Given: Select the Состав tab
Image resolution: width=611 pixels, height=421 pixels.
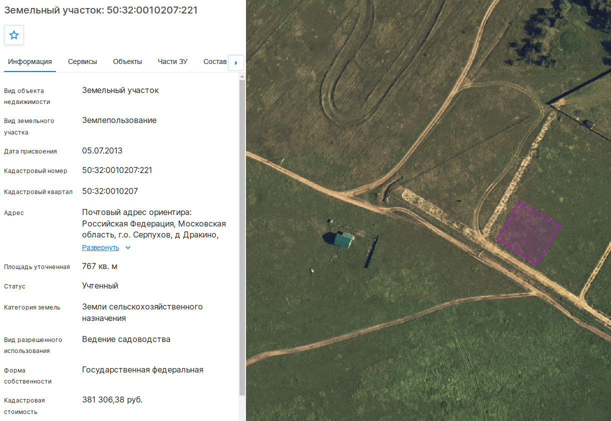Looking at the screenshot, I should point(215,61).
